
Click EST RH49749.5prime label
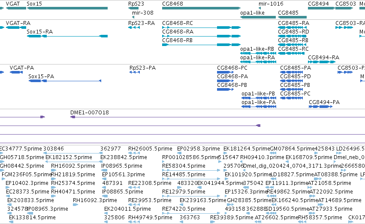coord(150,218)
